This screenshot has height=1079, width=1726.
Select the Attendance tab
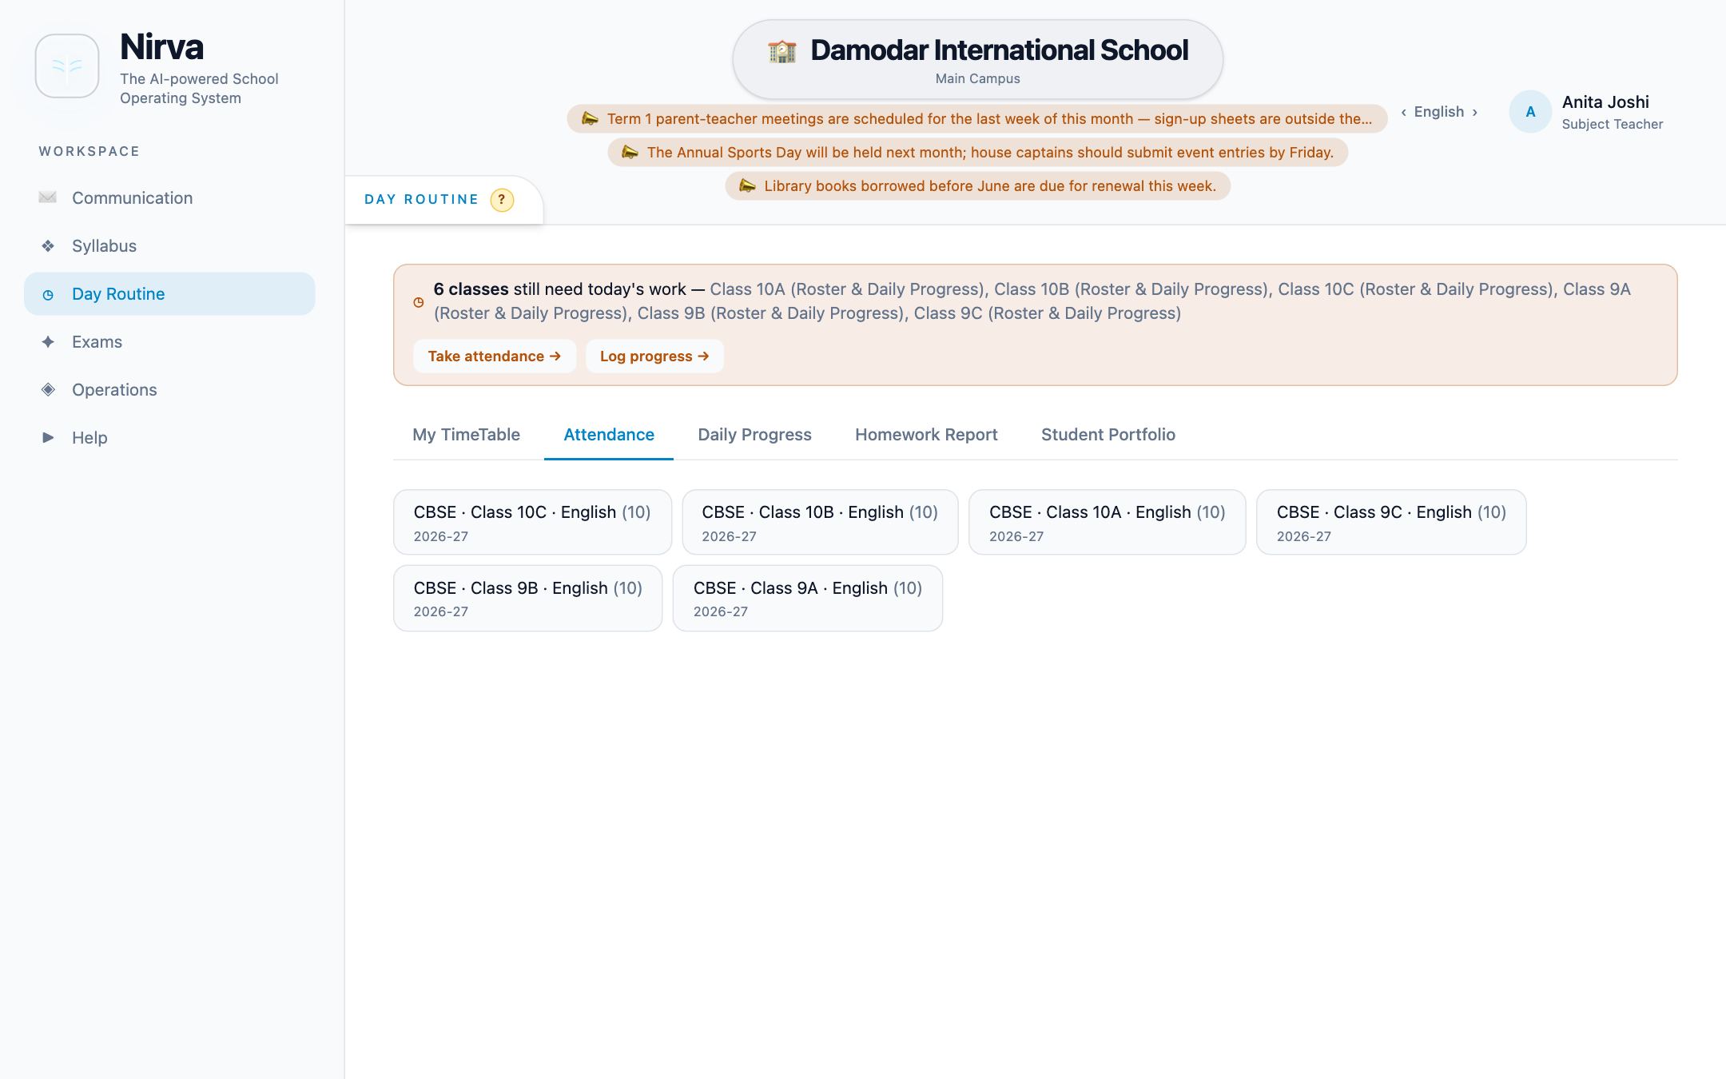click(609, 435)
